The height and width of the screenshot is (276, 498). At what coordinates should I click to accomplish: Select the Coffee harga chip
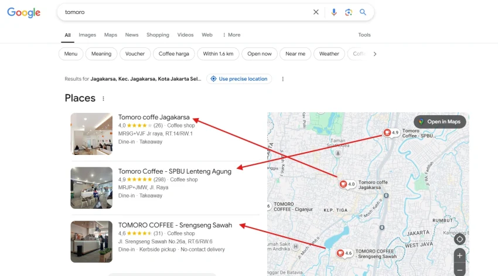(174, 54)
